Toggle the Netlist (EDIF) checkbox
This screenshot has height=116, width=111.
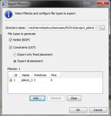pyautogui.click(x=10, y=40)
